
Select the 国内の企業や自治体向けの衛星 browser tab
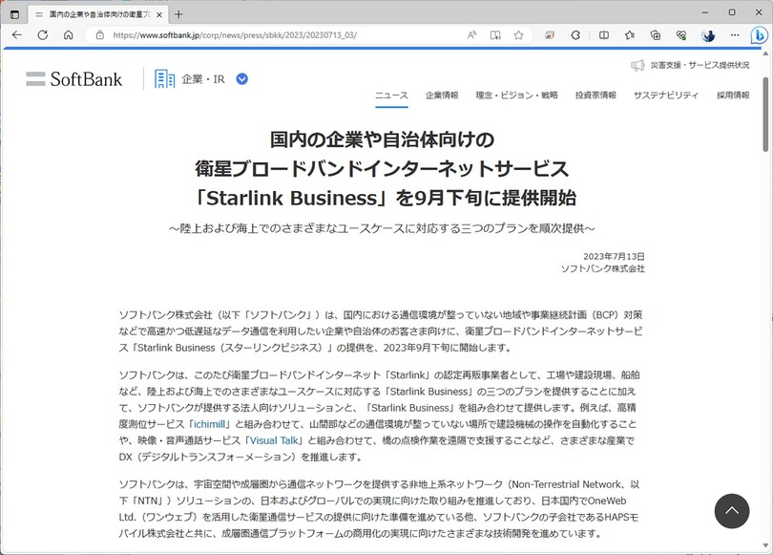tap(98, 14)
